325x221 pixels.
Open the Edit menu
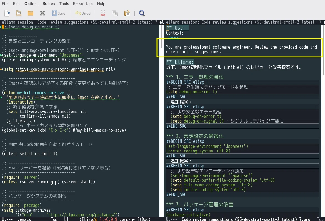(x=16, y=4)
